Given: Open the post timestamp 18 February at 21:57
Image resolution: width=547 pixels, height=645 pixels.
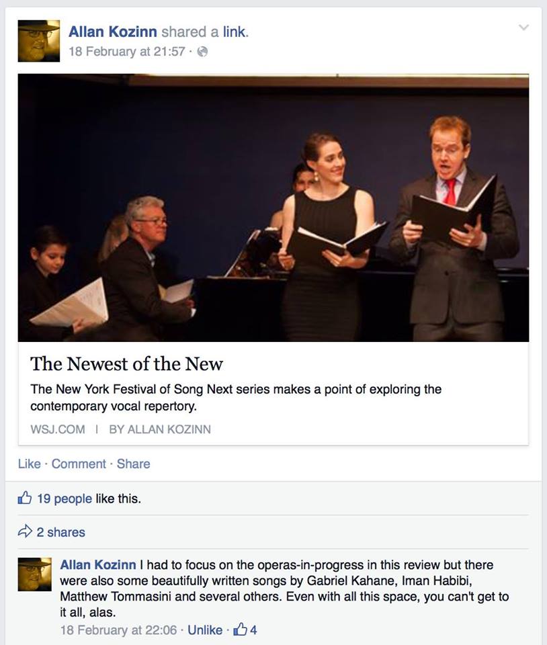Looking at the screenshot, I should click(127, 52).
